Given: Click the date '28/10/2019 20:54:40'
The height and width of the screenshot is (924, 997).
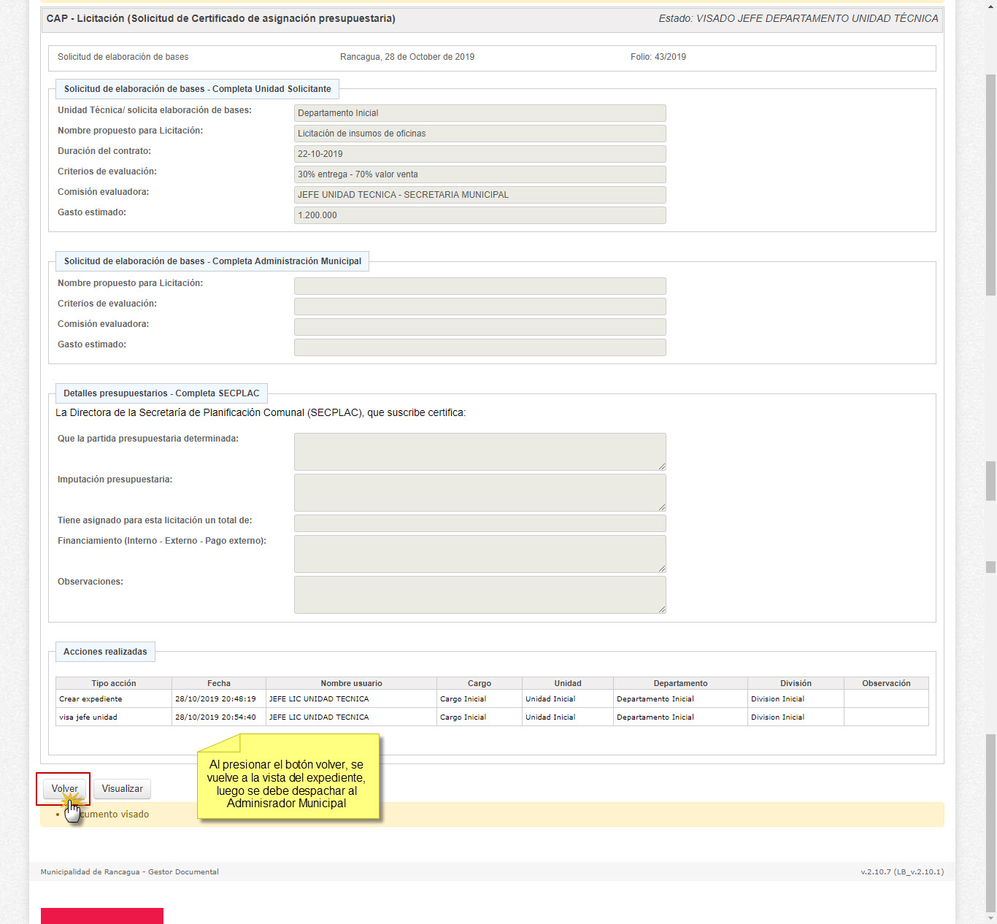Looking at the screenshot, I should (215, 717).
